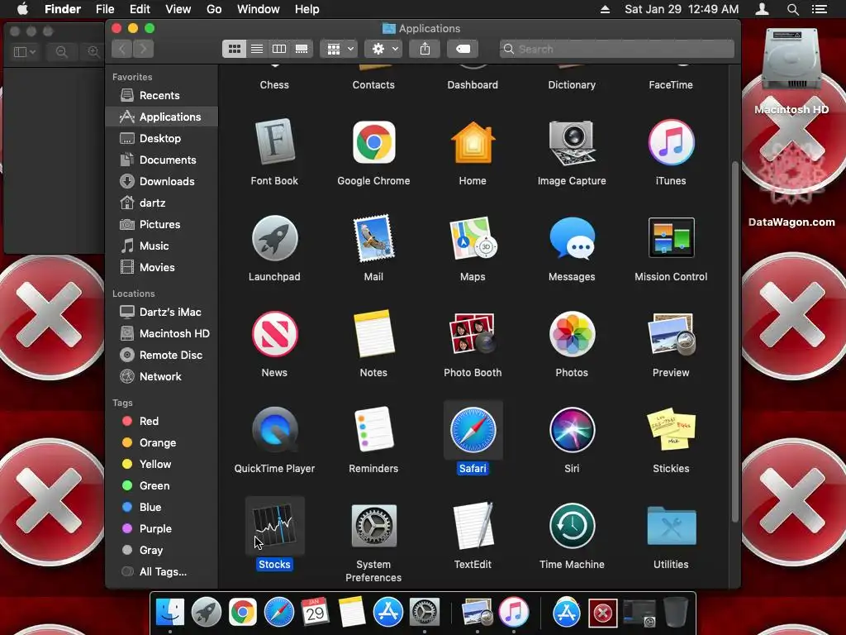Select the Mission Control app
Image resolution: width=846 pixels, height=635 pixels.
click(671, 238)
